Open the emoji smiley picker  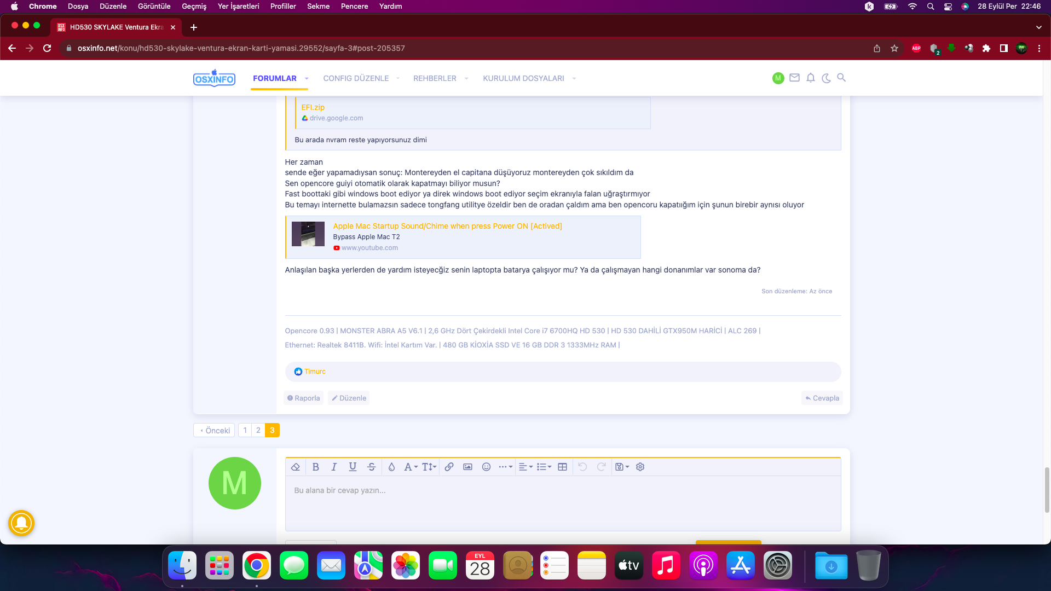[486, 467]
